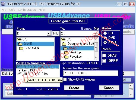Click the E:\ open folder icon

click(x=19, y=39)
